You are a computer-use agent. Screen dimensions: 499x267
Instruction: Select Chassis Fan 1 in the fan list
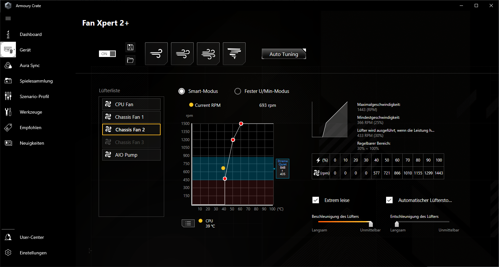click(x=131, y=117)
